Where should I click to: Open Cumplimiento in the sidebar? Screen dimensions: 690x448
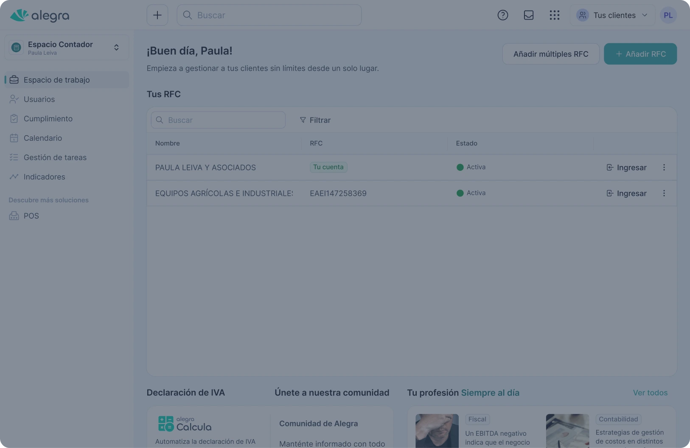click(48, 119)
